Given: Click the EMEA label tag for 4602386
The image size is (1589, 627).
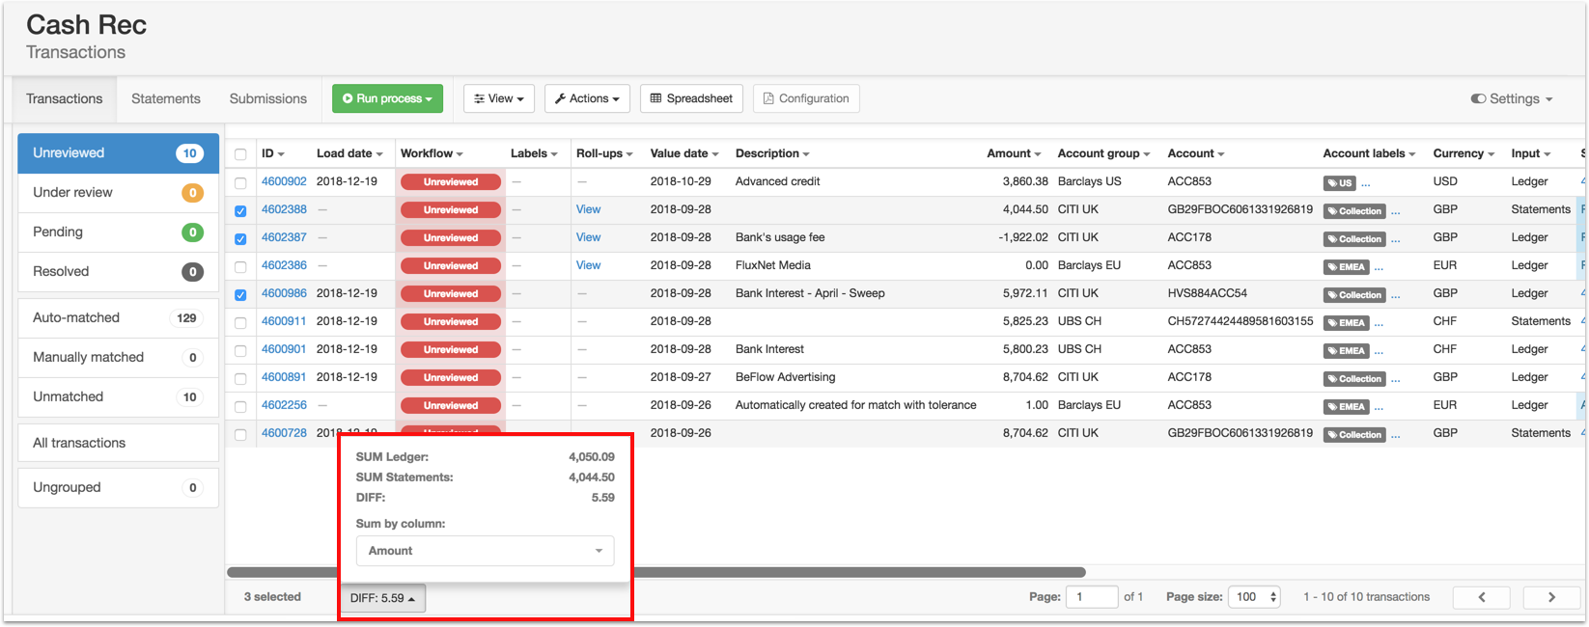Looking at the screenshot, I should coord(1346,266).
